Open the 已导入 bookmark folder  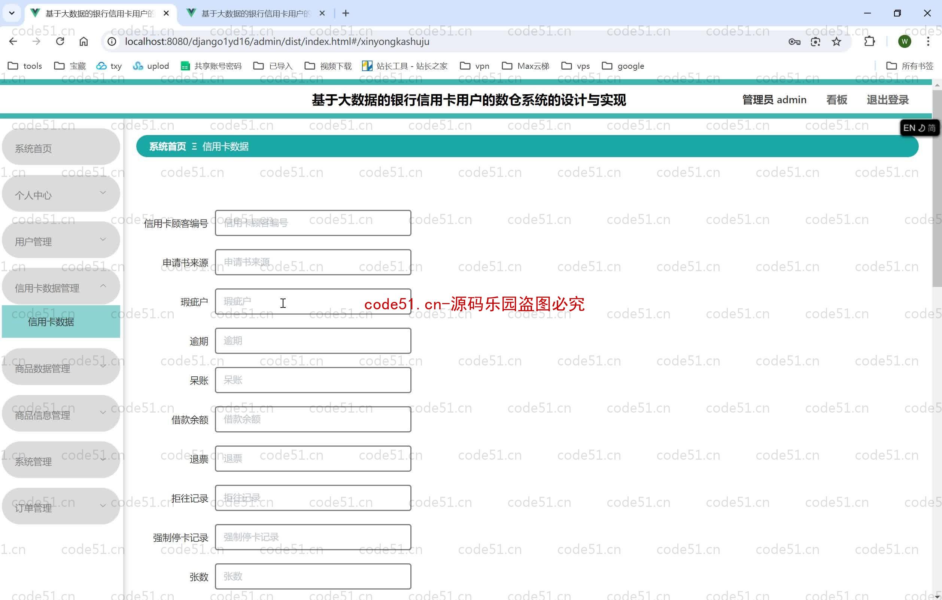pos(273,66)
